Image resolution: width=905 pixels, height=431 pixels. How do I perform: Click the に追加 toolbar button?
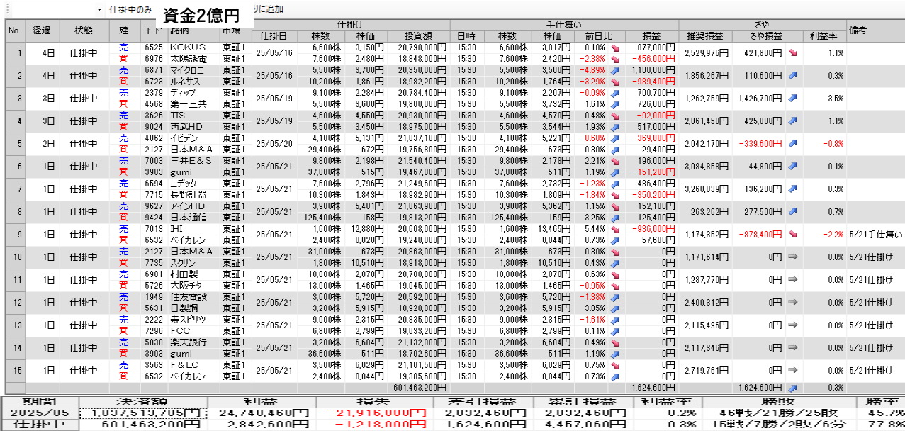pyautogui.click(x=269, y=9)
